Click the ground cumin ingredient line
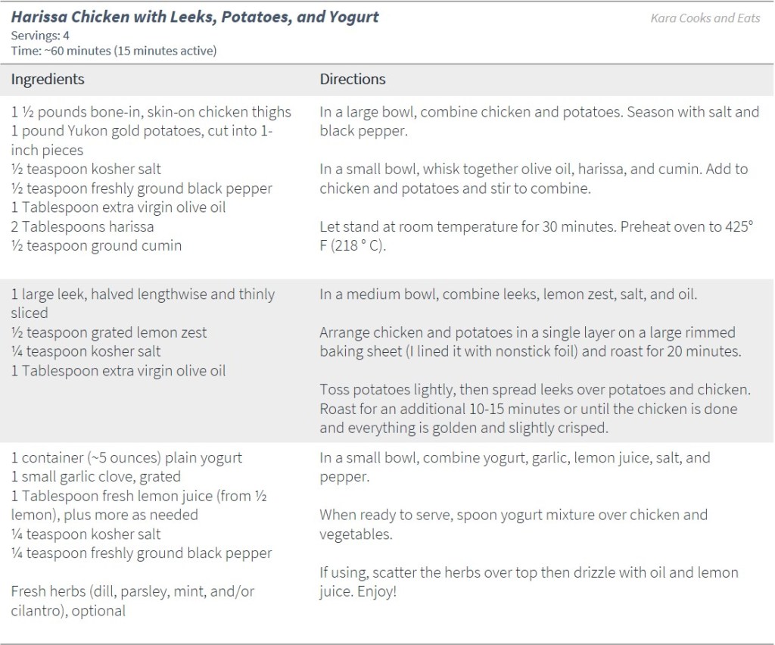This screenshot has width=775, height=645. pos(96,245)
